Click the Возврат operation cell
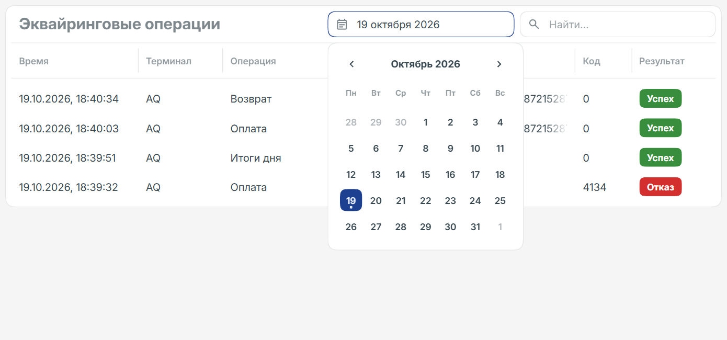Viewport: 727px width, 340px height. point(251,99)
